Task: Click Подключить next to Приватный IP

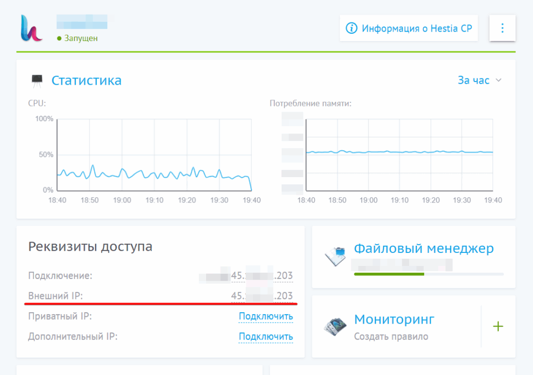Action: point(265,316)
